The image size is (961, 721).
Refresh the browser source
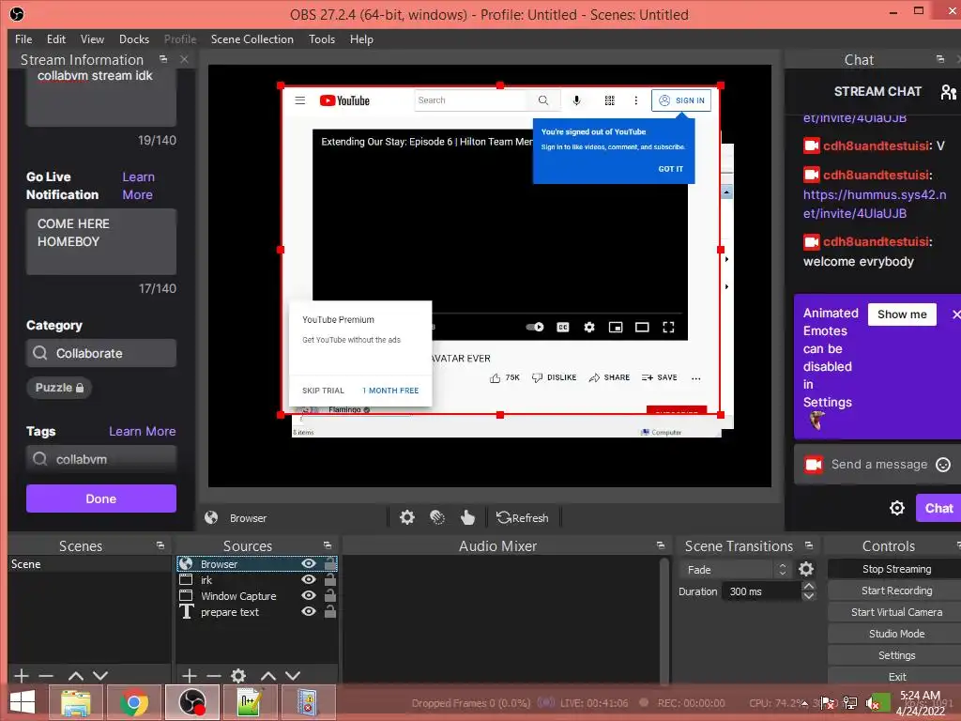click(x=523, y=517)
